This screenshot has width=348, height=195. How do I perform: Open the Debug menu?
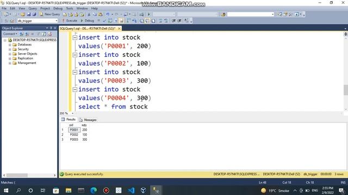58,9
